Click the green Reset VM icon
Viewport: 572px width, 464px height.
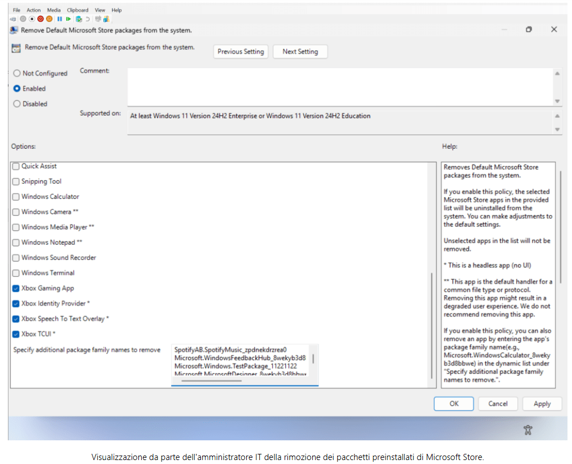(68, 19)
